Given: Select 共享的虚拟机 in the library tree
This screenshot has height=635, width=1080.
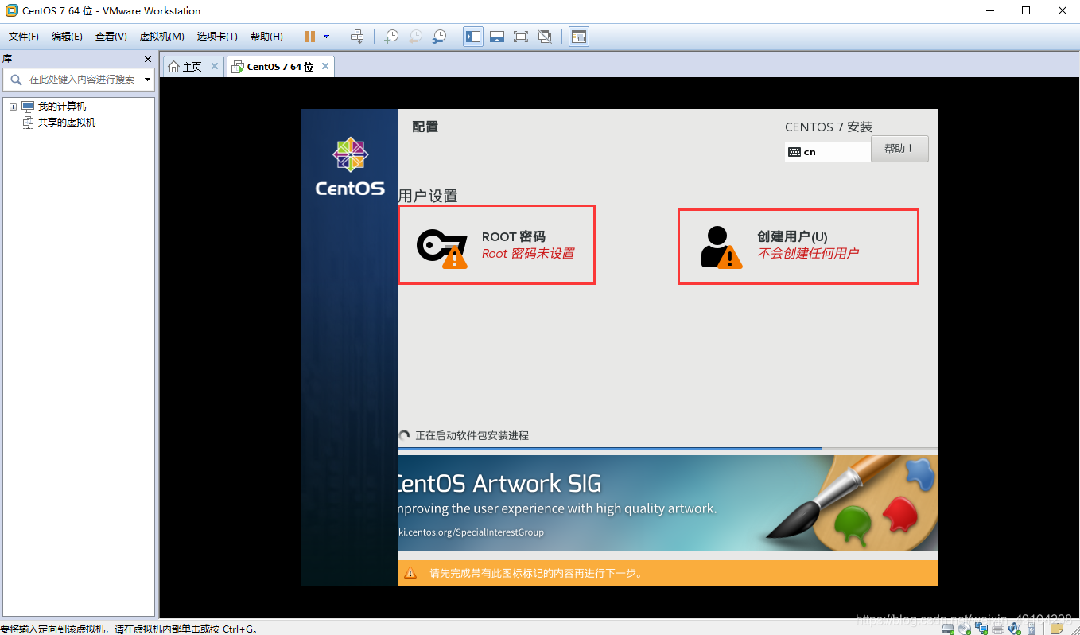Looking at the screenshot, I should 67,123.
